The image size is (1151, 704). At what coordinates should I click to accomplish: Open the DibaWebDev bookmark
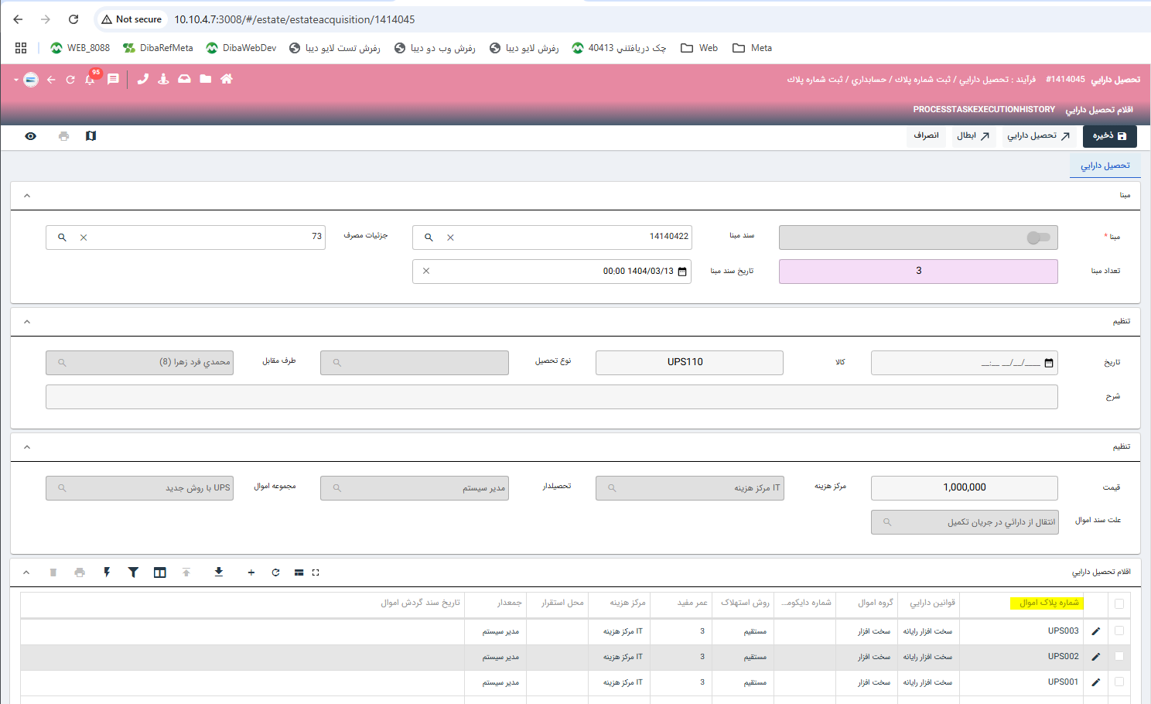pos(241,48)
